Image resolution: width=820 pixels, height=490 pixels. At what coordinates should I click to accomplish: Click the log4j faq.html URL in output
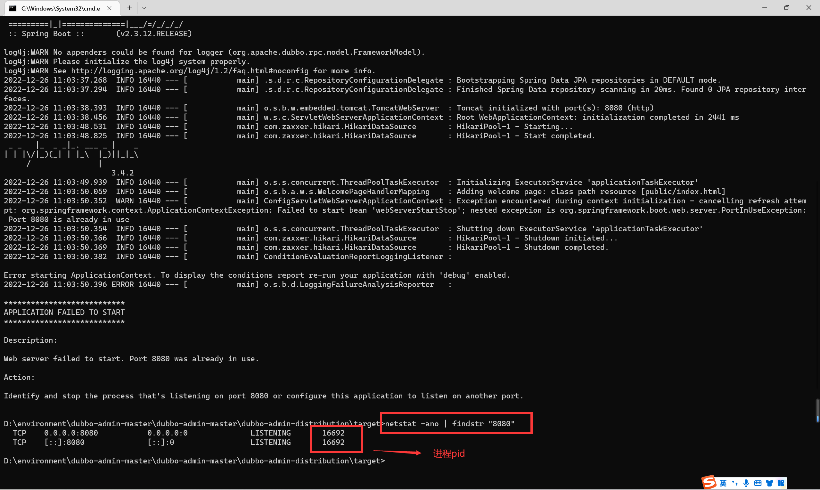click(x=190, y=71)
